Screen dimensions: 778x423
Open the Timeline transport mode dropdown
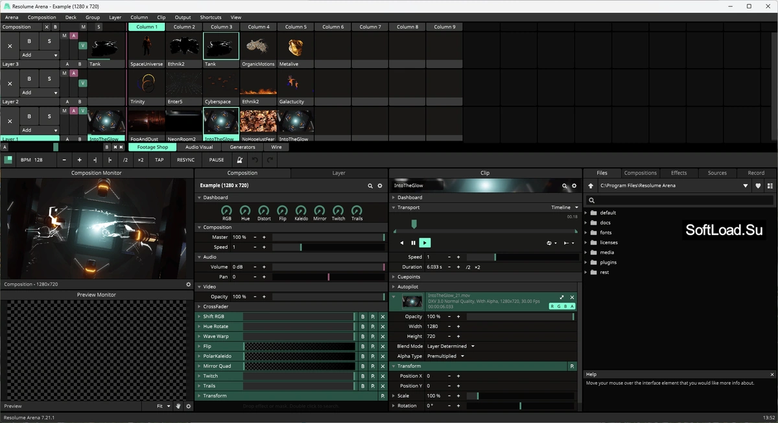point(565,207)
